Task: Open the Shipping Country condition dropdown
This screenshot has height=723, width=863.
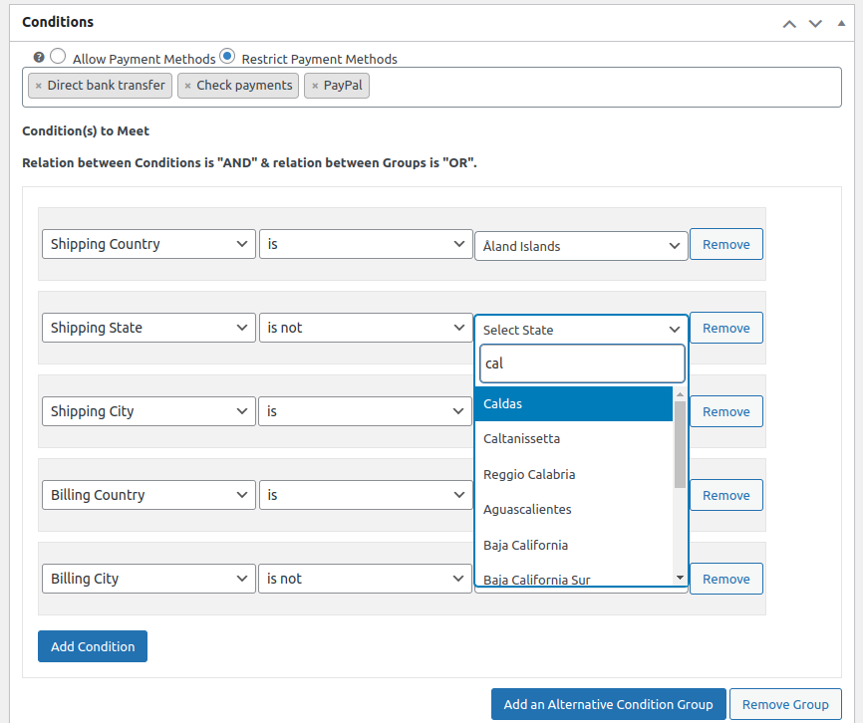Action: pos(149,244)
